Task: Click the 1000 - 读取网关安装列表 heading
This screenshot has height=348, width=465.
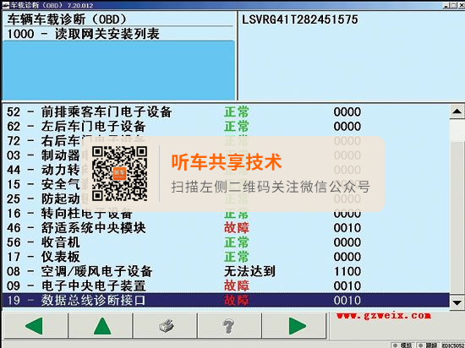Action: tap(84, 34)
